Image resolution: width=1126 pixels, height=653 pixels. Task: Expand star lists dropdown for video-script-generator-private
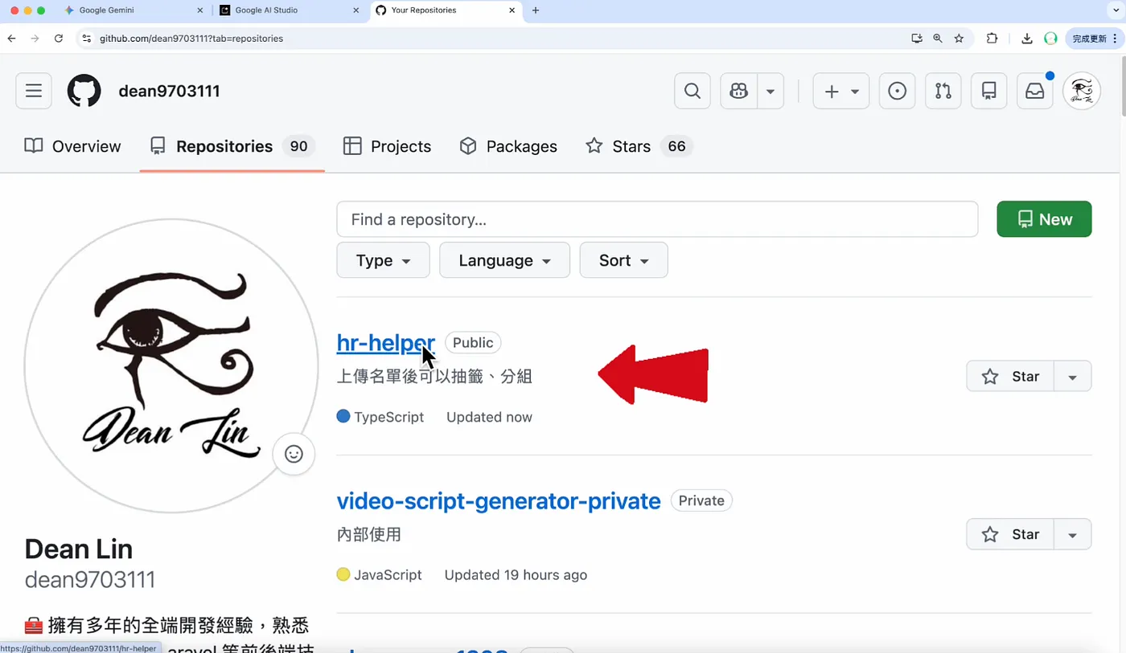(x=1072, y=534)
